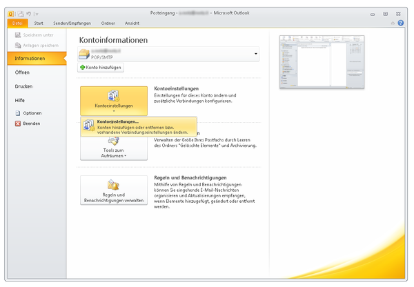The width and height of the screenshot is (414, 287).
Task: Click the large Kontoeinstellungen dropdown button
Action: (x=114, y=101)
